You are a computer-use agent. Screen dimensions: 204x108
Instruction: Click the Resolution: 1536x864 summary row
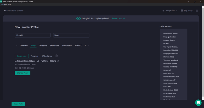point(171,50)
